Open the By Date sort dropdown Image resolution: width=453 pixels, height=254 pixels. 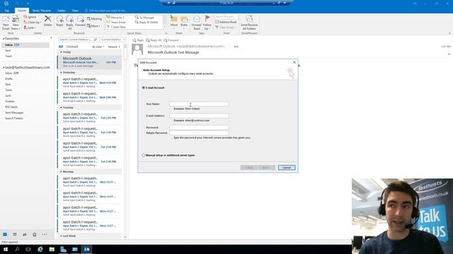click(x=98, y=47)
